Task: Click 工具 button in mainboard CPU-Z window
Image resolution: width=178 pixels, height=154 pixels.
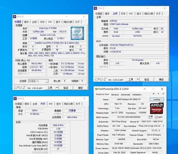Action: pyautogui.click(x=131, y=79)
